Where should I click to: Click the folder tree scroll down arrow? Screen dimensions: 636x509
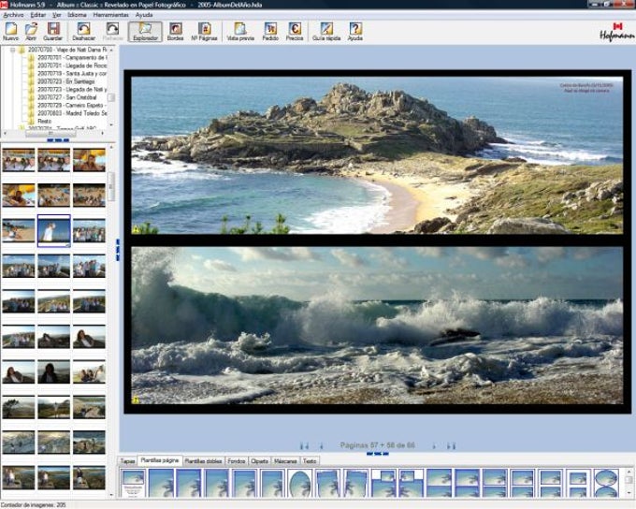click(111, 125)
